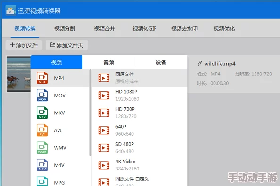
Task: Click the wildlife.mp4 file name
Action: click(220, 64)
